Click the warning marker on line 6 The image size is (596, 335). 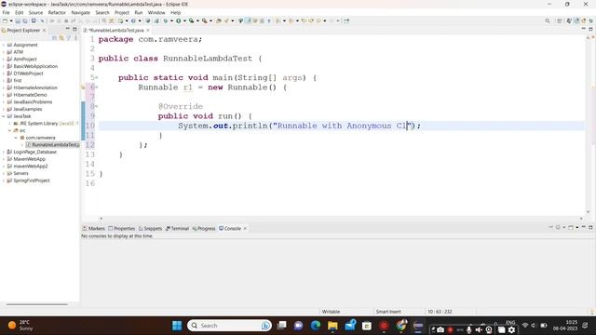coord(83,87)
